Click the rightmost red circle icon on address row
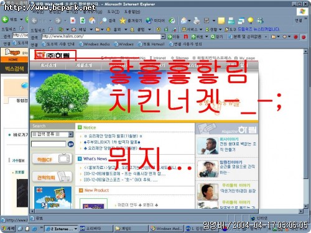Screen dimensions: 311x233 coord(304,37)
